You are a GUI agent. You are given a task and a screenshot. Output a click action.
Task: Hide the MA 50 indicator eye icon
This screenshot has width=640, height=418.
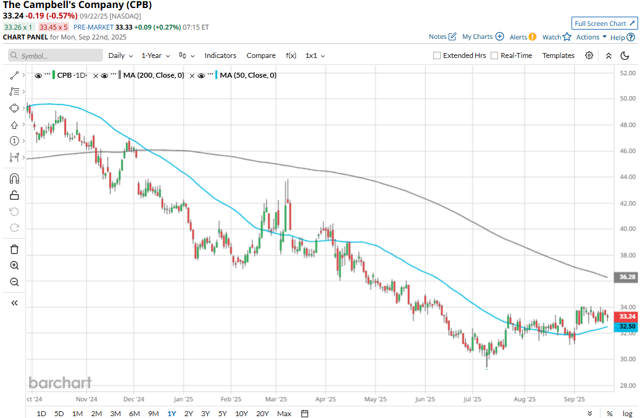click(201, 75)
